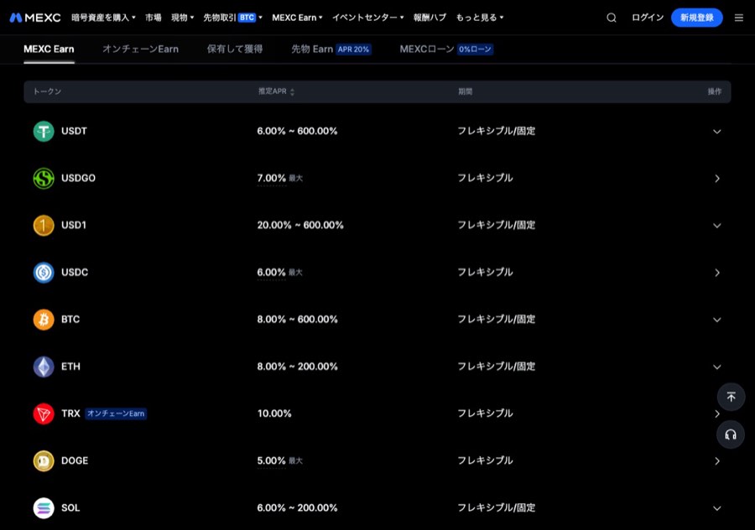Open the DOGE row arrow
Image resolution: width=755 pixels, height=530 pixels.
[717, 461]
